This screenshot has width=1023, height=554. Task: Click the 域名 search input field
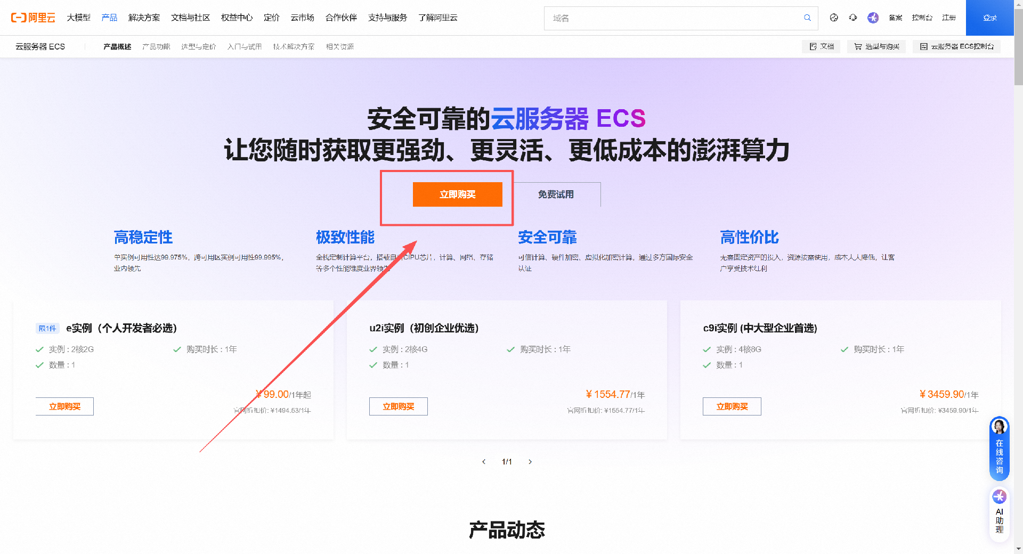coord(671,18)
